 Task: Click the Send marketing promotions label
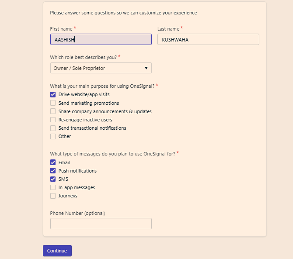pos(89,103)
